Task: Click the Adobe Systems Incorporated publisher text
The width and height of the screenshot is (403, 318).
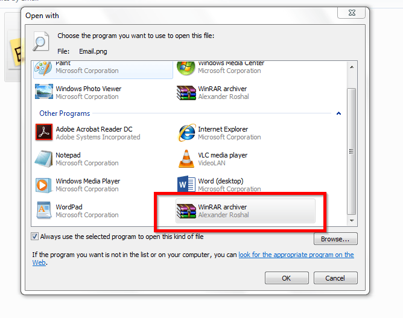Action: pos(98,137)
